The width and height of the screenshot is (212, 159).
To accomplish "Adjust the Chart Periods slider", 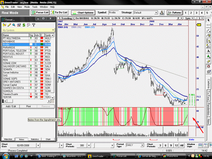I will point(101,145).
